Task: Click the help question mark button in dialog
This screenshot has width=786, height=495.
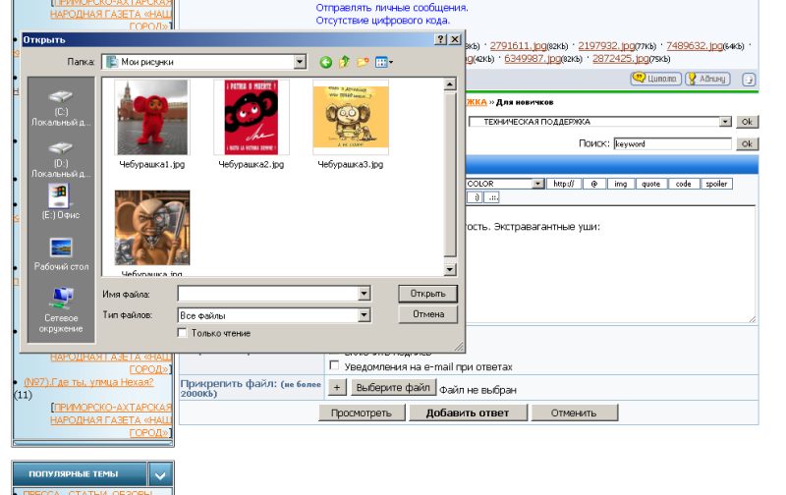Action: (440, 39)
